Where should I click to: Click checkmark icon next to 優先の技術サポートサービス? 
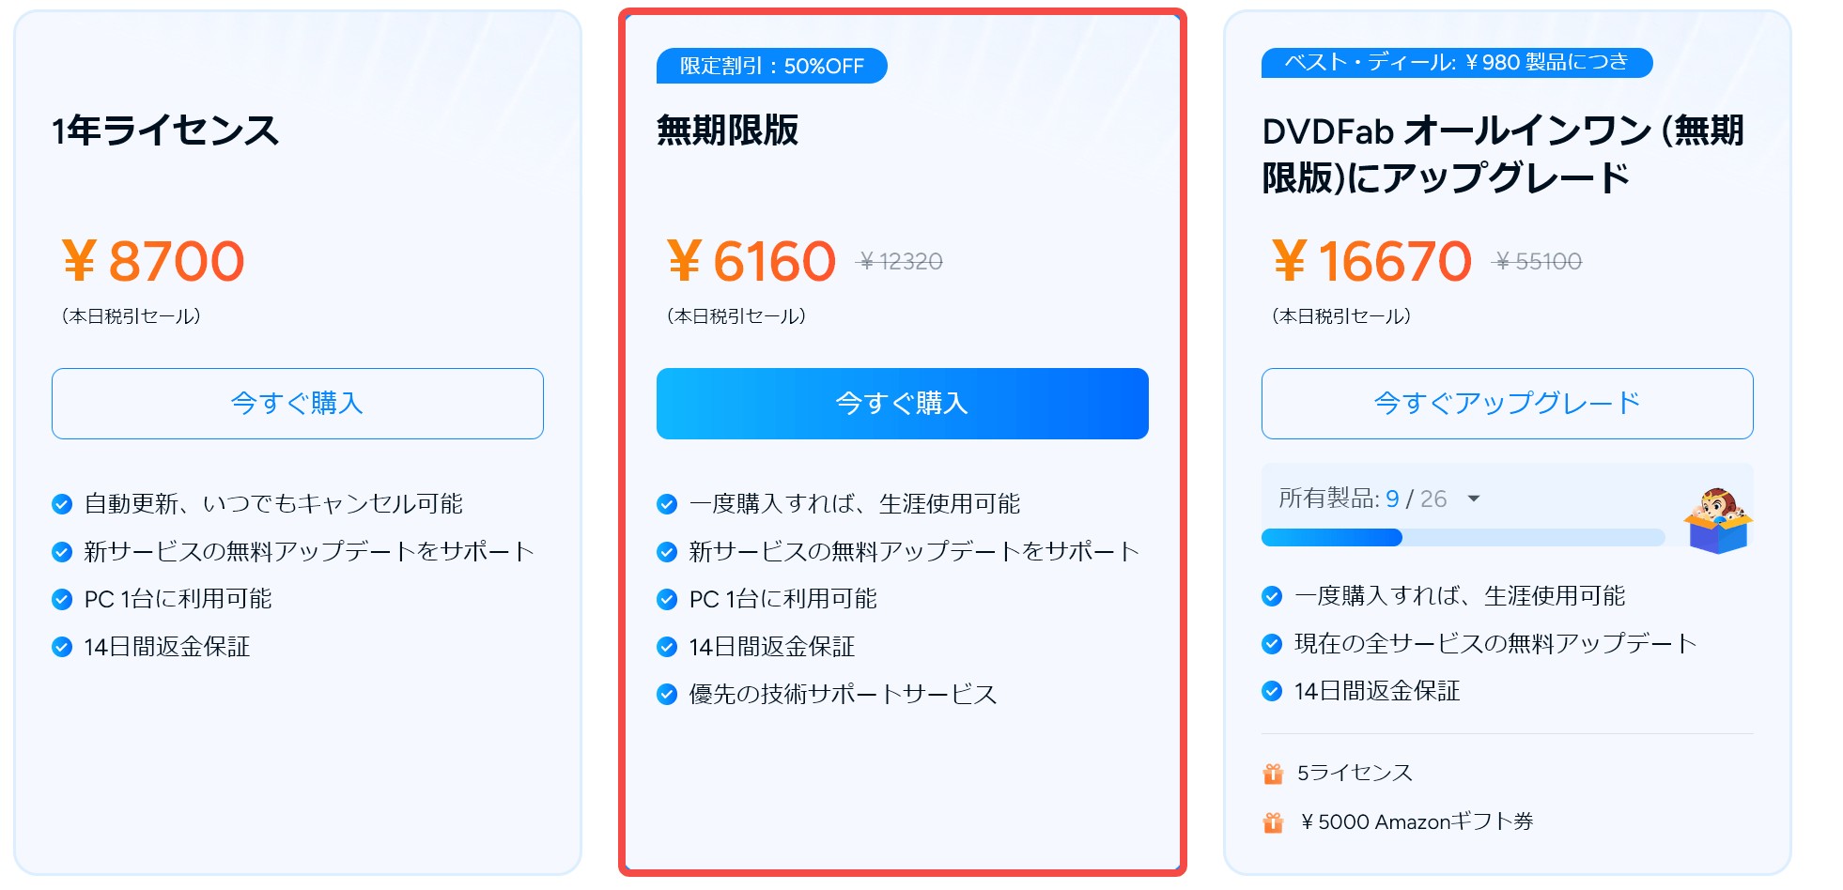coord(667,695)
